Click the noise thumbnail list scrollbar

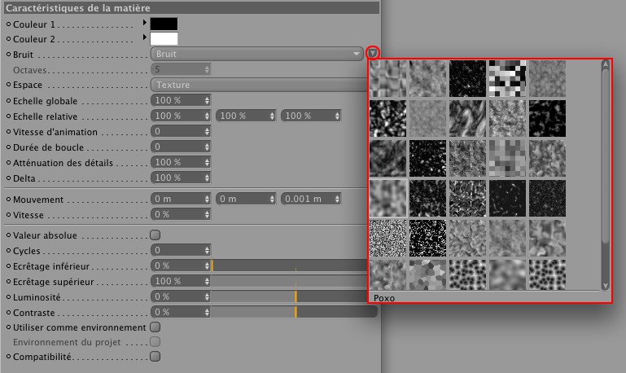click(605, 163)
